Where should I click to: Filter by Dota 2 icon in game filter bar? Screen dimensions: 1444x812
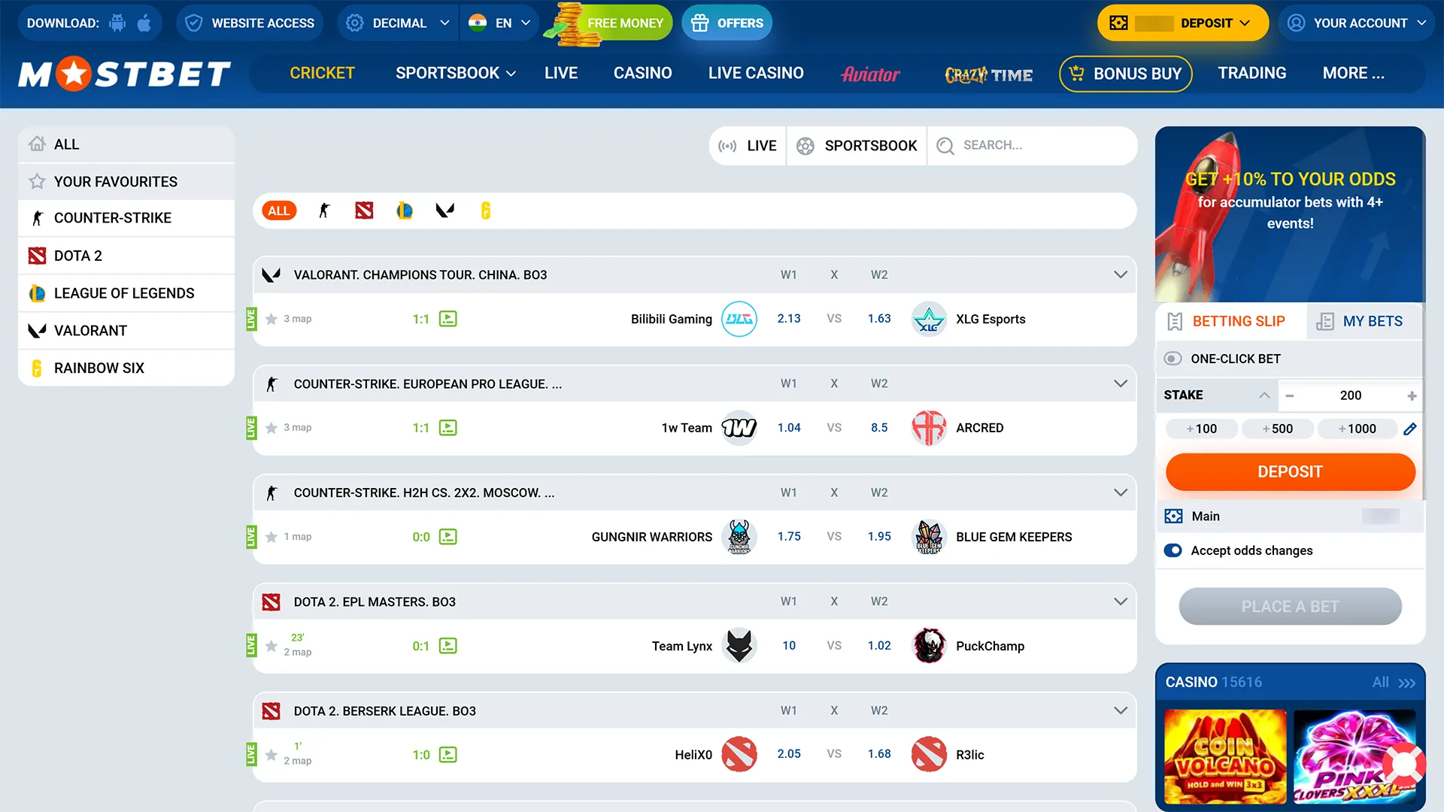364,211
